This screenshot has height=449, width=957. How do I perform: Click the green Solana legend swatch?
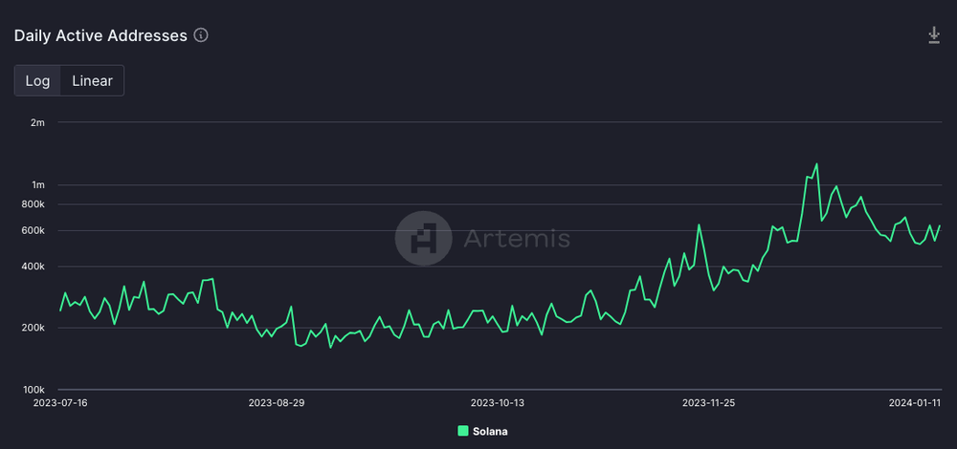(x=463, y=431)
